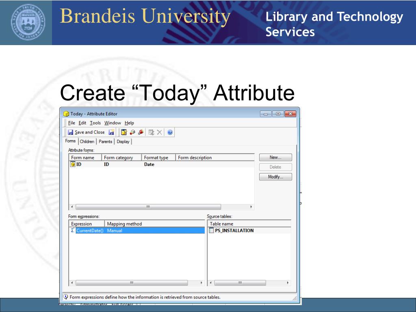The height and width of the screenshot is (312, 416).
Task: Click the Form name column header
Action: click(x=85, y=158)
